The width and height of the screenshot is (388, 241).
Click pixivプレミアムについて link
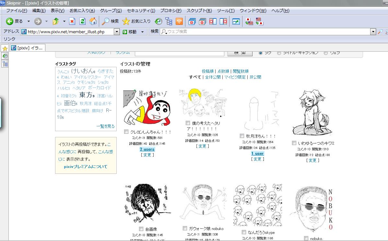tap(86, 166)
